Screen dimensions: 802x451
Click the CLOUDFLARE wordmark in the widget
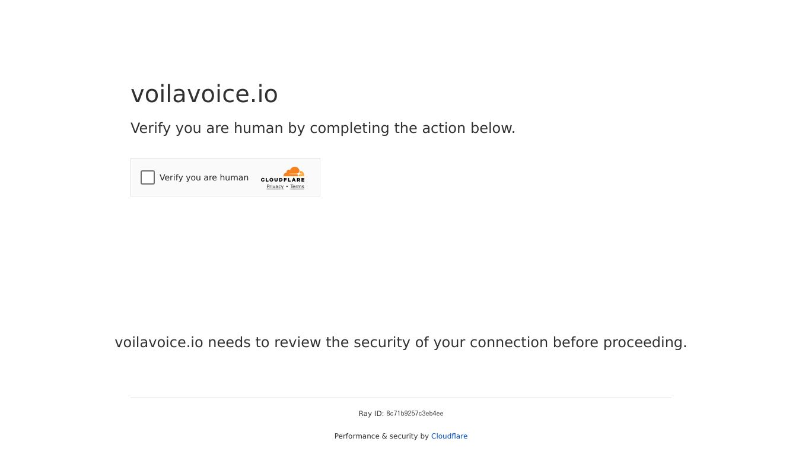click(283, 180)
